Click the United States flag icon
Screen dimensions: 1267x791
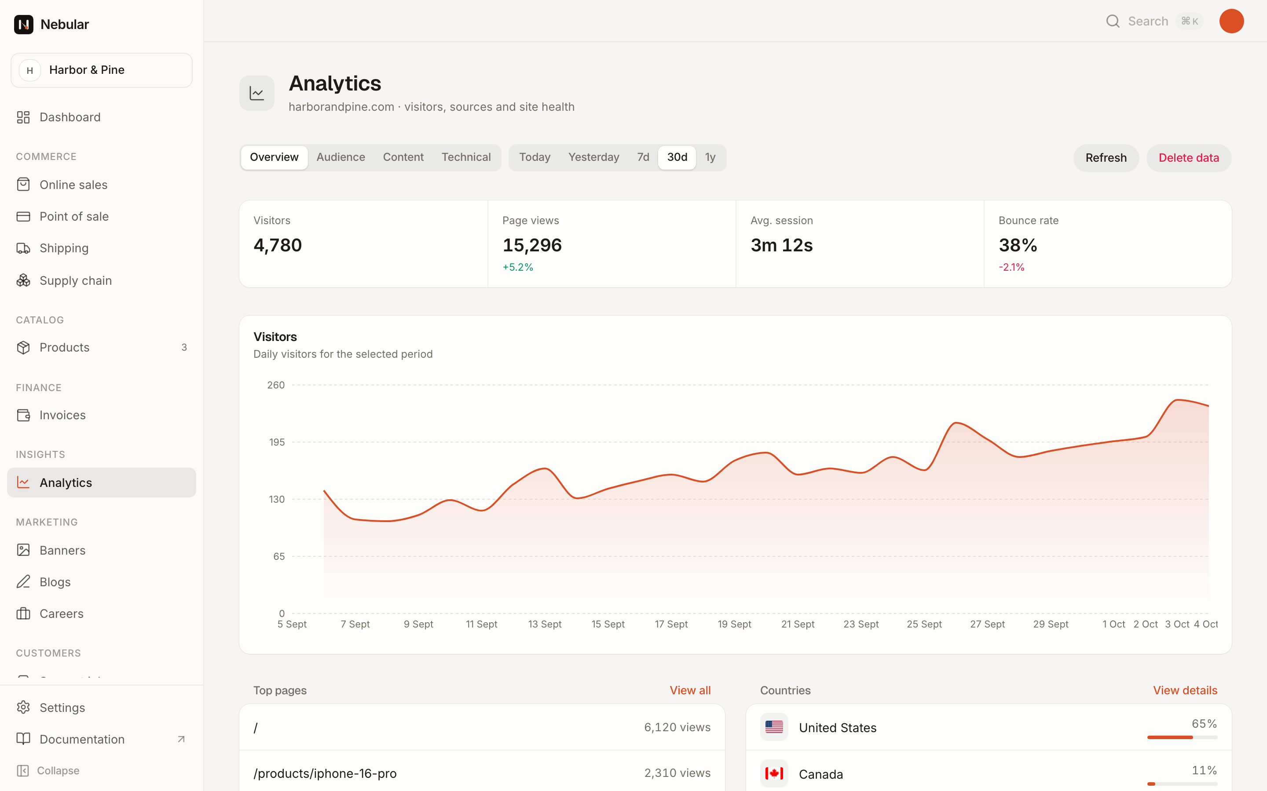tap(774, 727)
